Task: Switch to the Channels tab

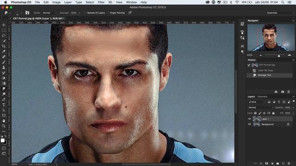Action: (262, 96)
